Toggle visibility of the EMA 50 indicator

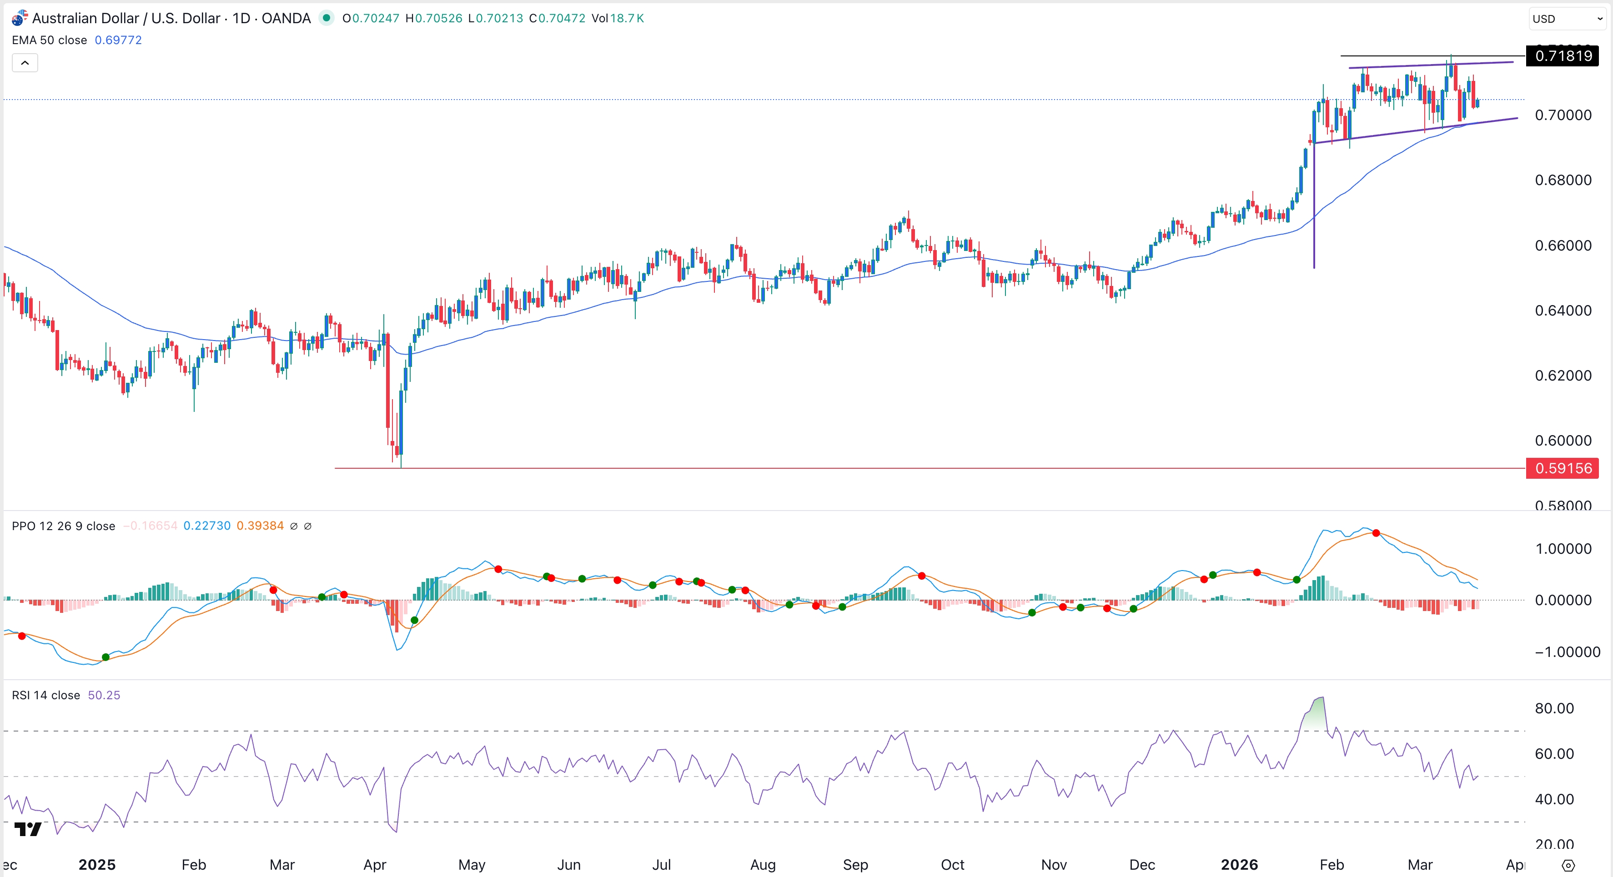point(49,40)
